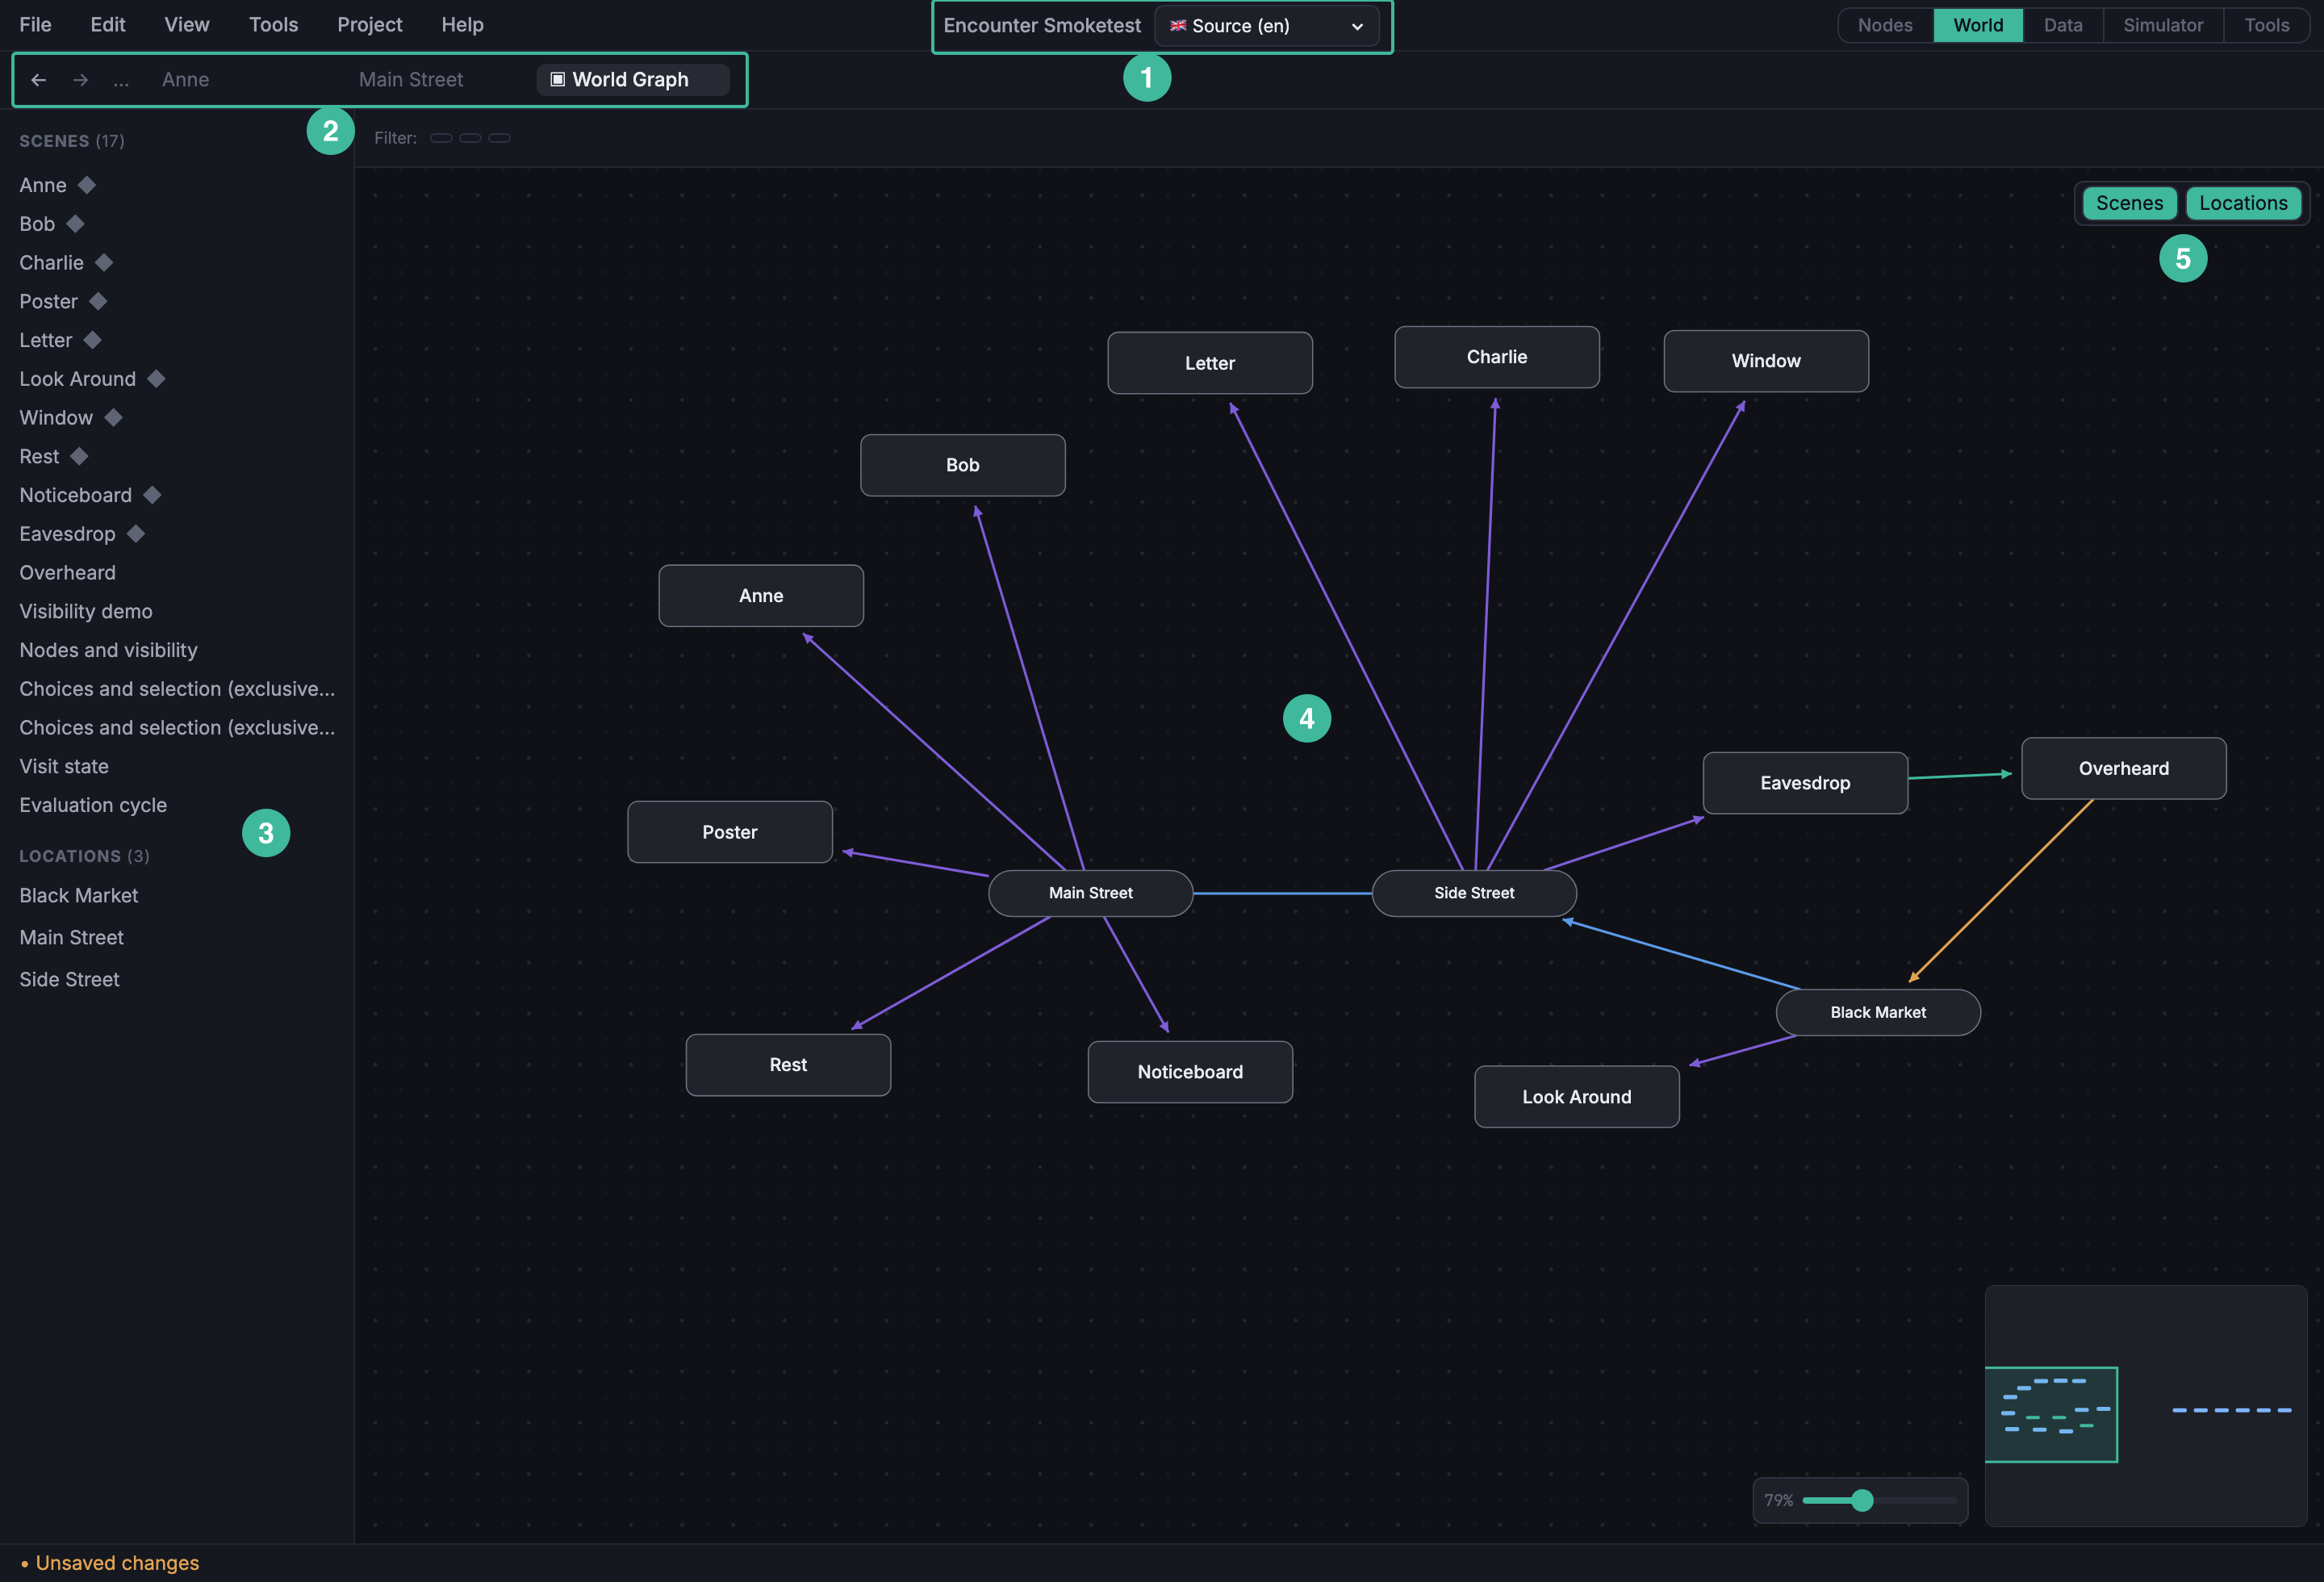This screenshot has height=1582, width=2324.
Task: Click the diamond icon beside Charlie
Action: pyautogui.click(x=104, y=263)
